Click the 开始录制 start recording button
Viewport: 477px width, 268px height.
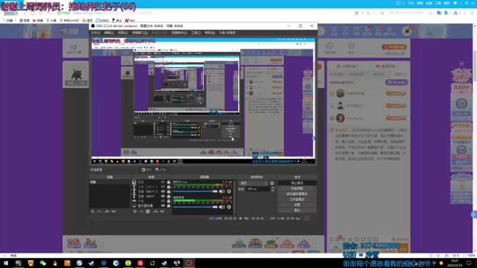297,189
